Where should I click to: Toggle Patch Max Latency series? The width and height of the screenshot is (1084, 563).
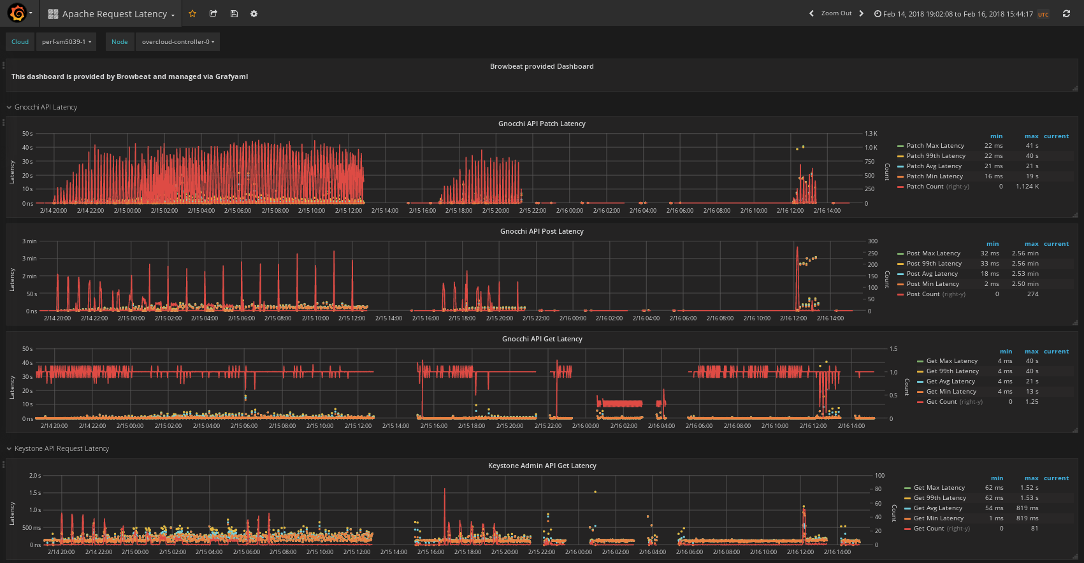tap(935, 146)
